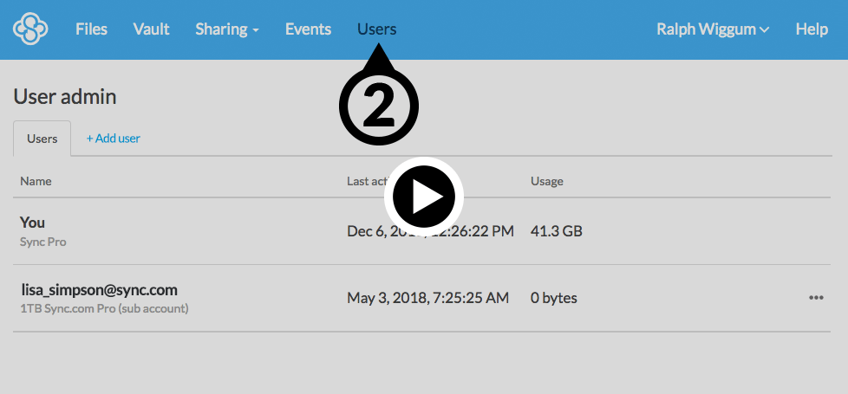Open the Ralph Wiggum account dropdown
Image resolution: width=848 pixels, height=394 pixels.
coord(713,29)
